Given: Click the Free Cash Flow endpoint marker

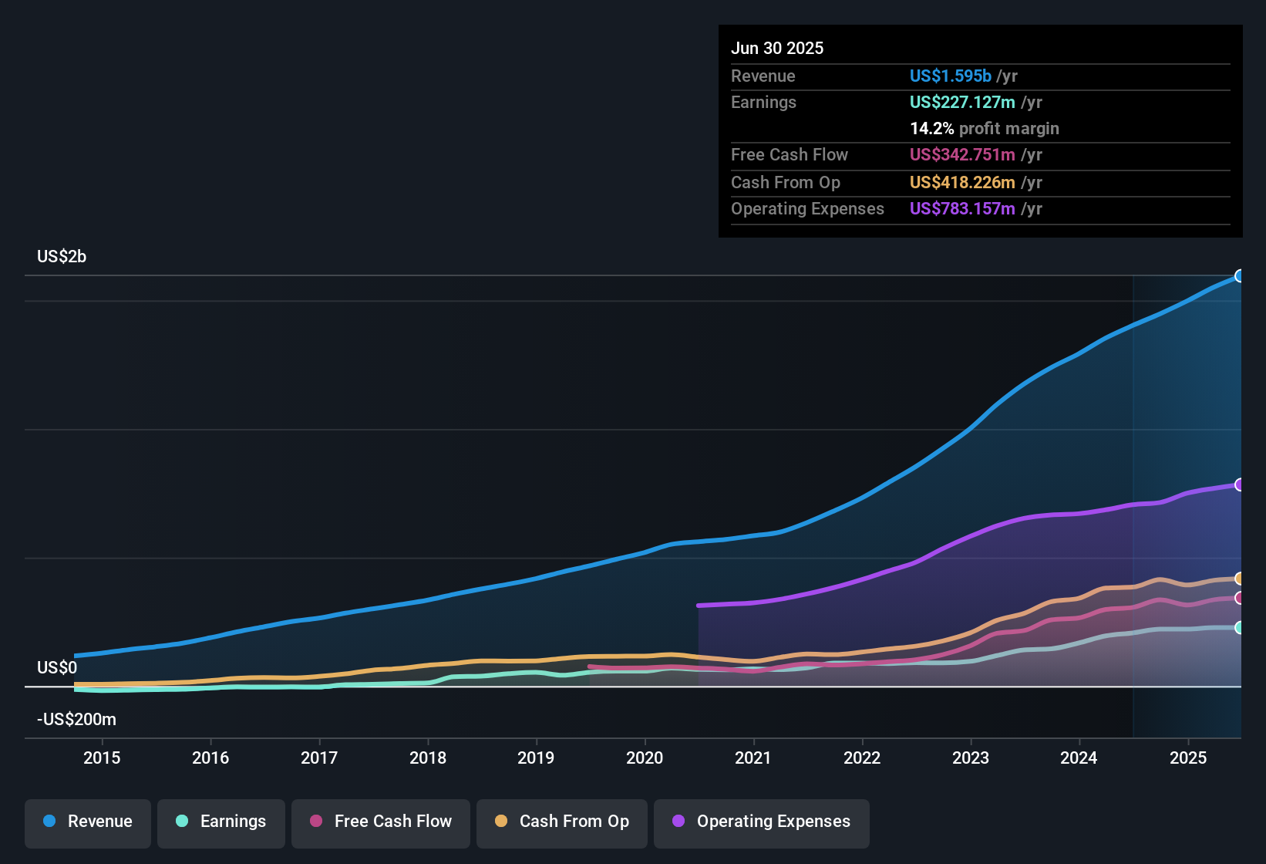Looking at the screenshot, I should 1240,598.
